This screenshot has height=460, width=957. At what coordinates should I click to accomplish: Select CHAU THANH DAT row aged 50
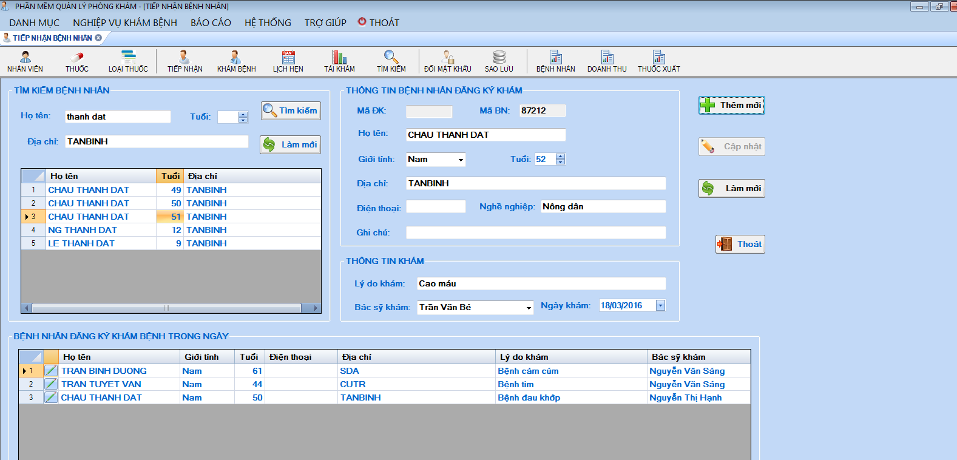click(x=171, y=203)
